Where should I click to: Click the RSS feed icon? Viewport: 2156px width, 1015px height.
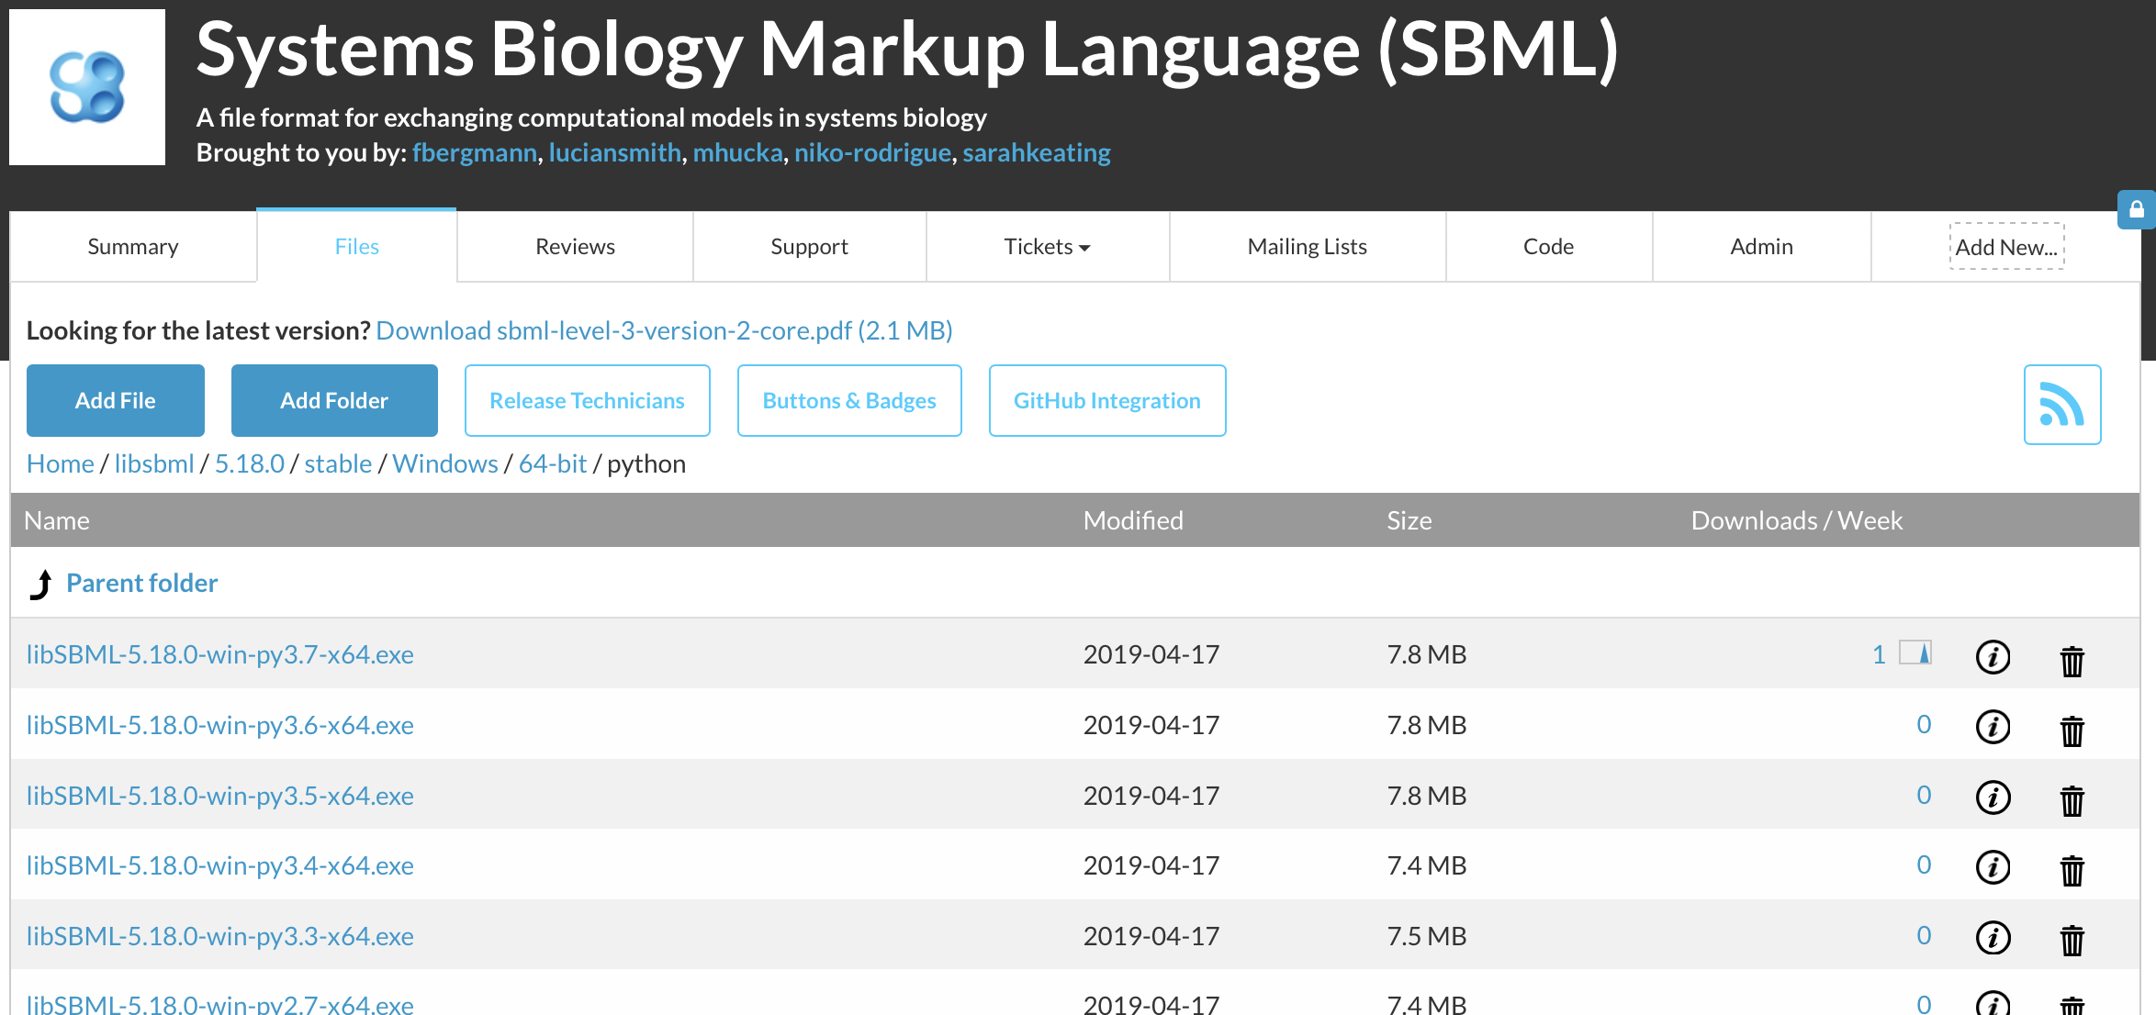(2061, 405)
